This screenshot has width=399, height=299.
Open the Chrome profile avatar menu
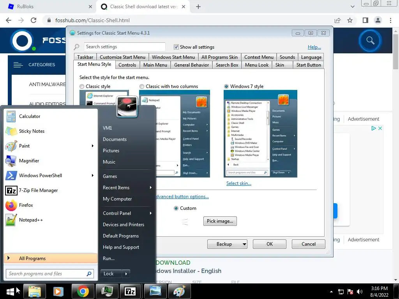pyautogui.click(x=378, y=20)
